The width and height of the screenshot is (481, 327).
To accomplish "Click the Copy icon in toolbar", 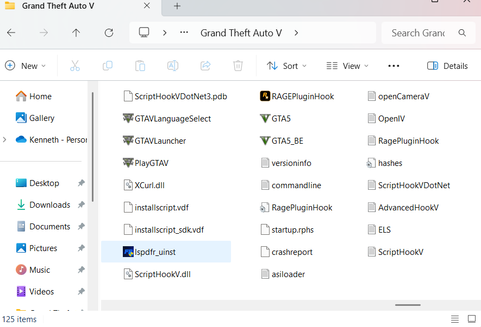I will (108, 66).
